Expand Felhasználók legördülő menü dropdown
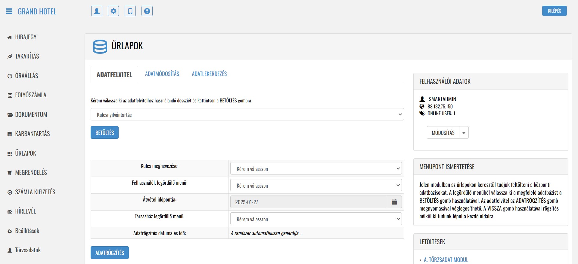 pos(316,185)
